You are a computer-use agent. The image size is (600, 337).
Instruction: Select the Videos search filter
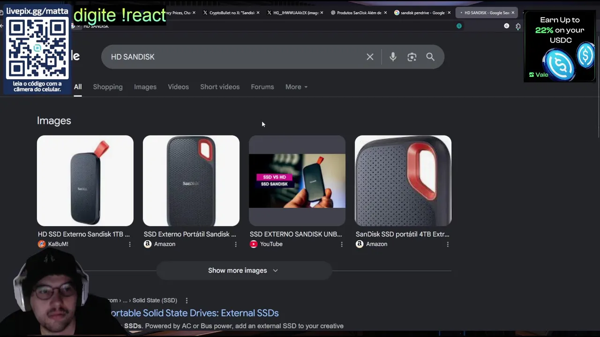[178, 87]
